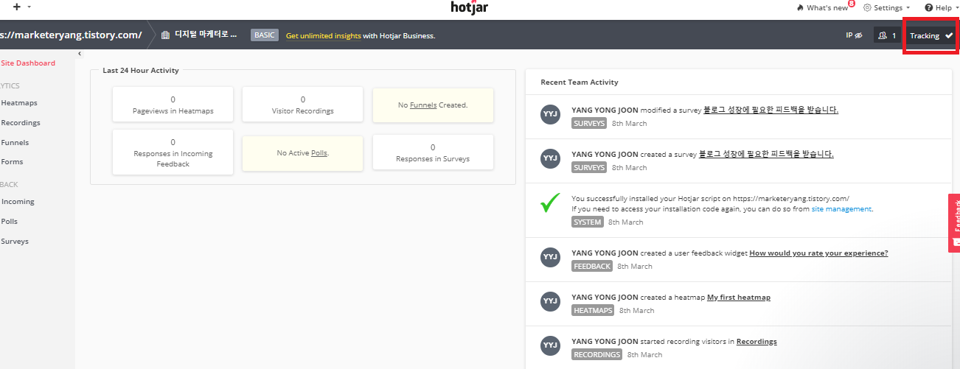Screen dimensions: 960x369
Task: Open Funnels in the sidebar
Action: point(15,143)
